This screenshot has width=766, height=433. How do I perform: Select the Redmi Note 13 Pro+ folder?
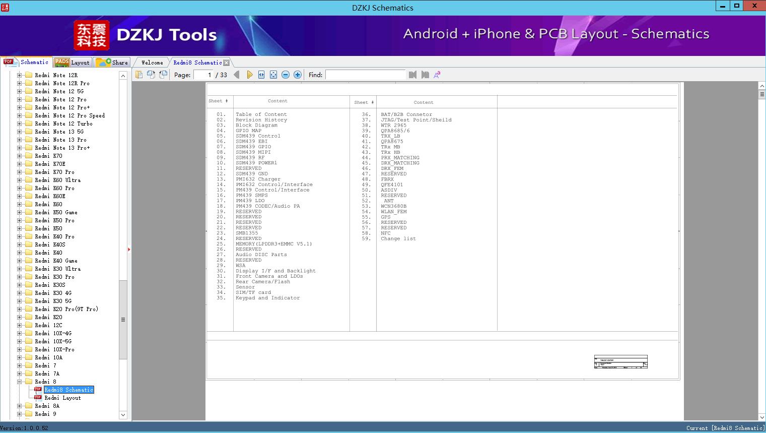coord(62,148)
